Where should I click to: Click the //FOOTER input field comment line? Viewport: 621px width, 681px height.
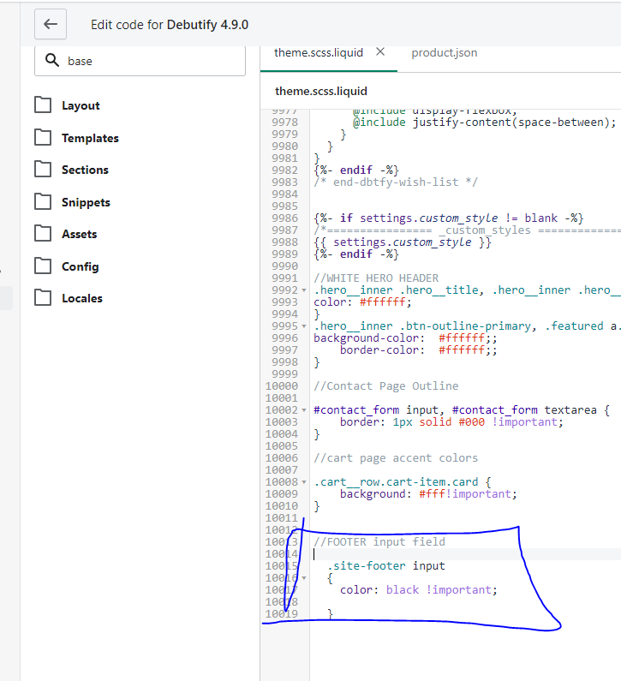379,542
